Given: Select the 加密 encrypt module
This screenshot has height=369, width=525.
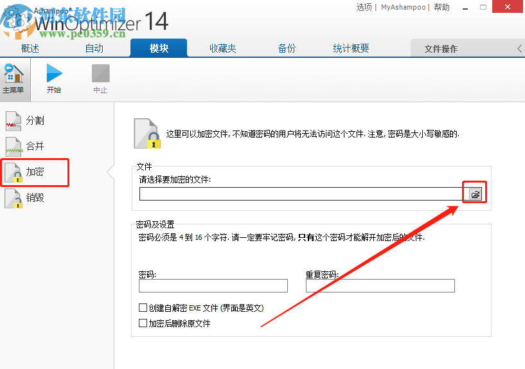Looking at the screenshot, I should (x=25, y=172).
